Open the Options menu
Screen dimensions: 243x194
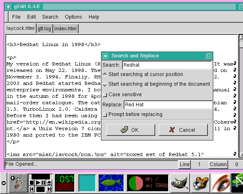click(x=73, y=17)
